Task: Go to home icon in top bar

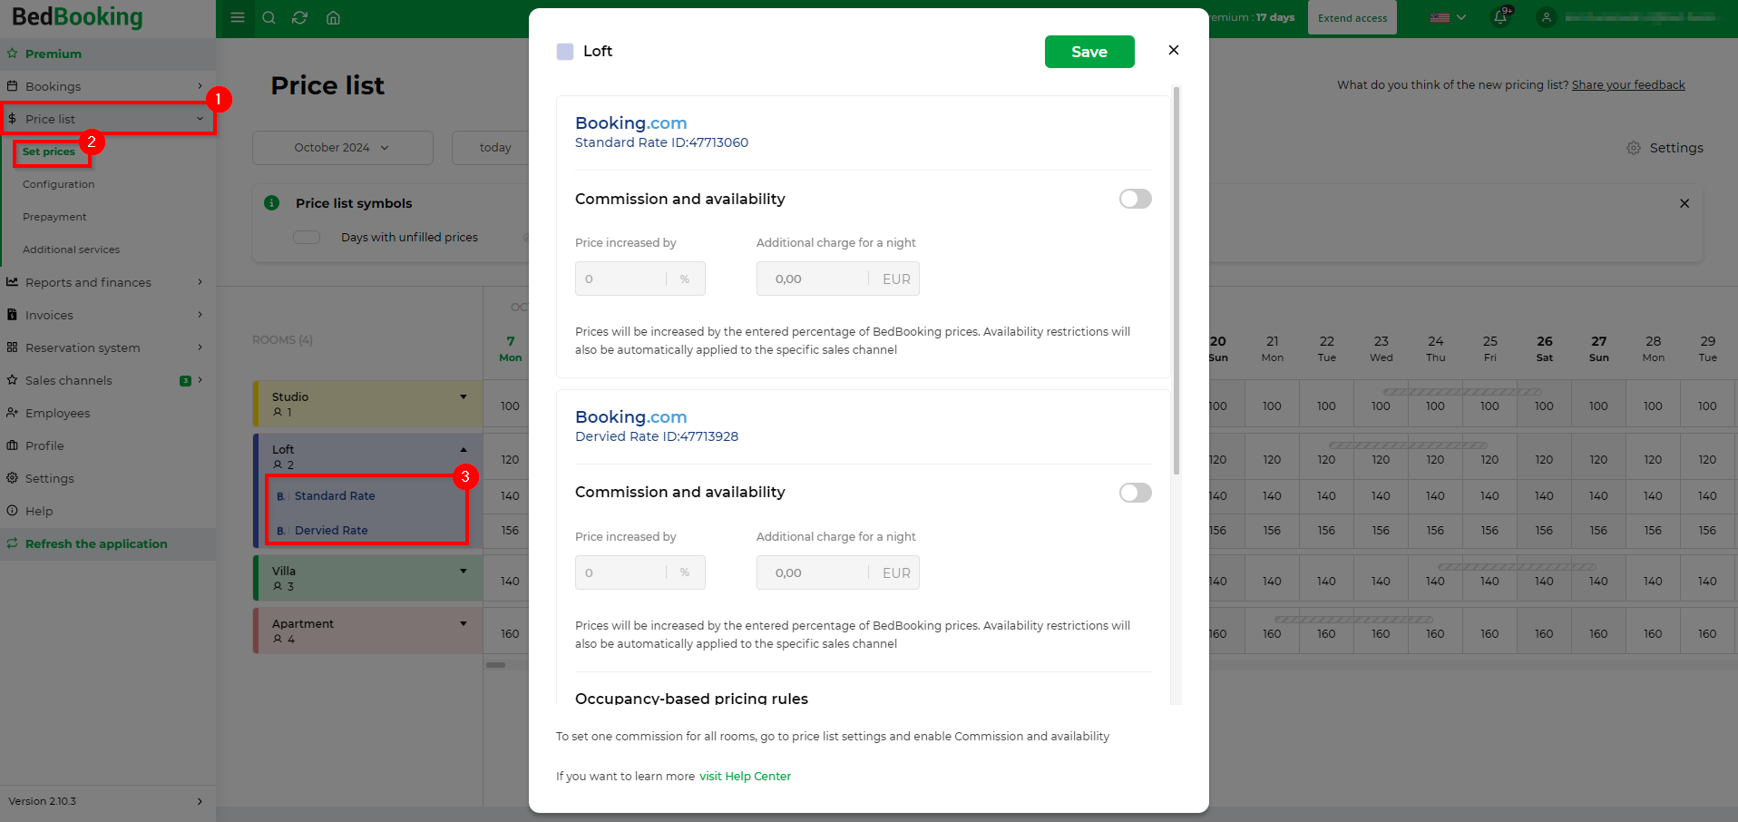Action: coord(333,17)
